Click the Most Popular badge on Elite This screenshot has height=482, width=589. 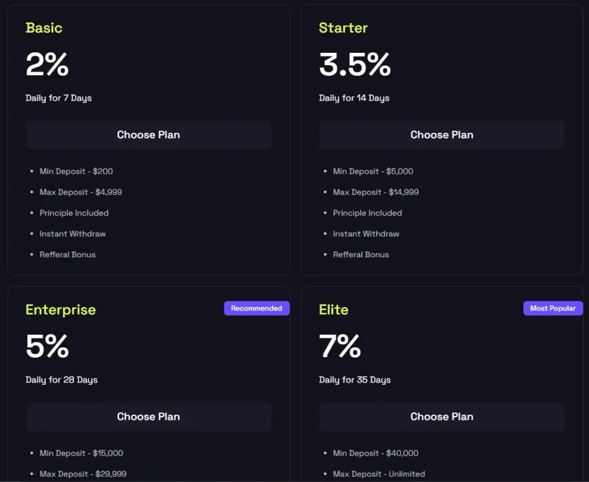pyautogui.click(x=553, y=308)
